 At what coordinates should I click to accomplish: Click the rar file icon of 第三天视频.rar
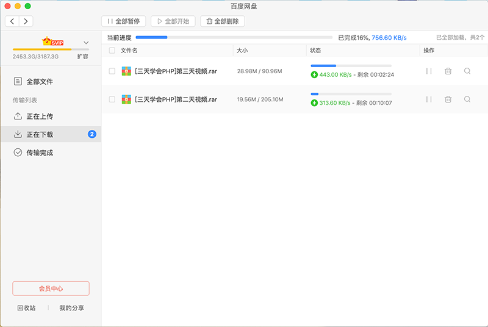(x=126, y=71)
